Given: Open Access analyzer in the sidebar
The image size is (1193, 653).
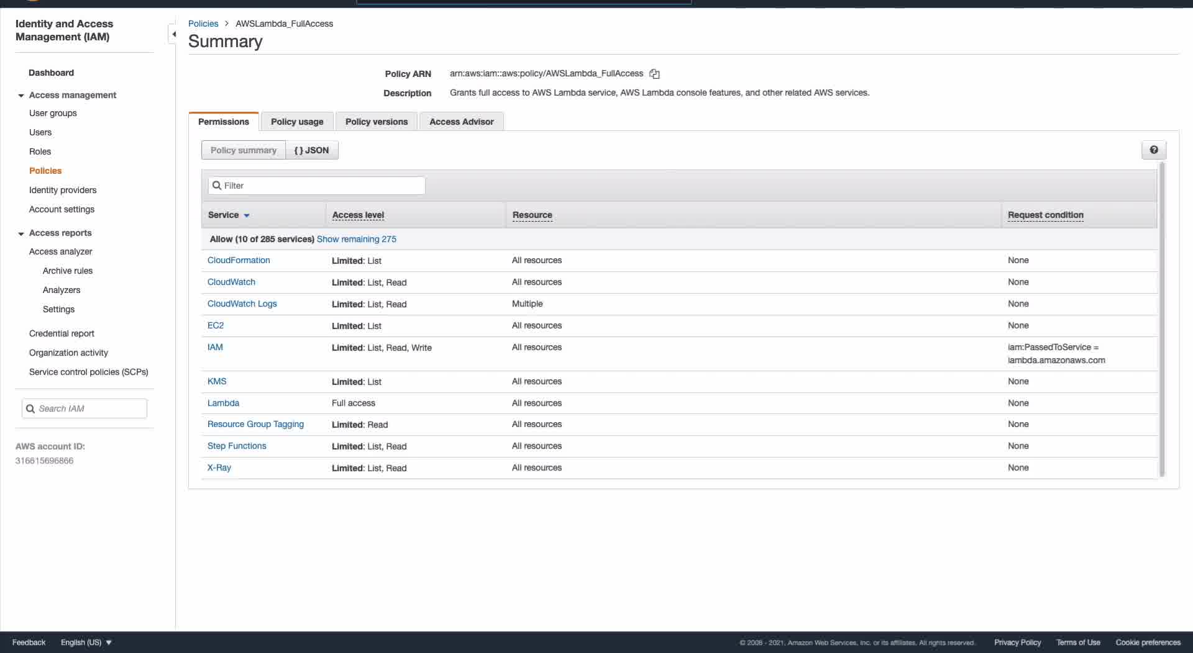Looking at the screenshot, I should coord(60,251).
